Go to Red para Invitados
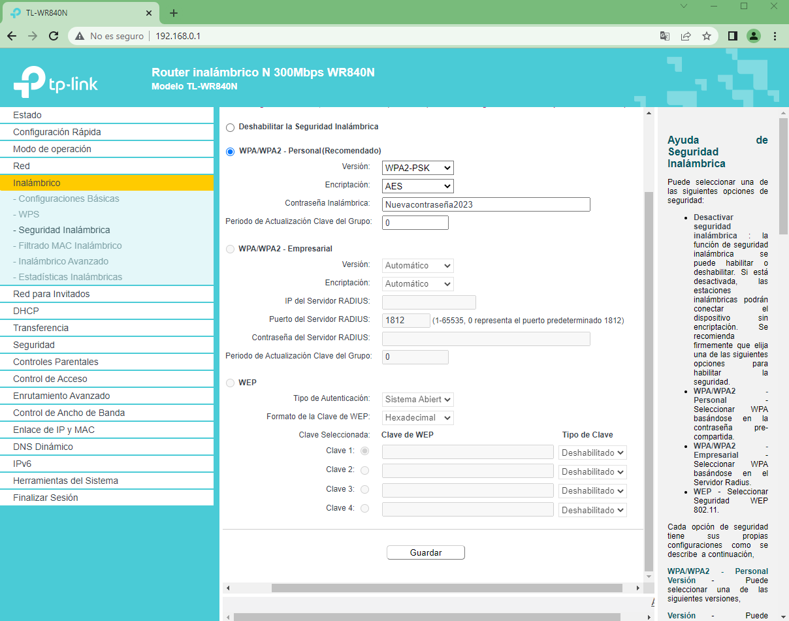 point(52,294)
